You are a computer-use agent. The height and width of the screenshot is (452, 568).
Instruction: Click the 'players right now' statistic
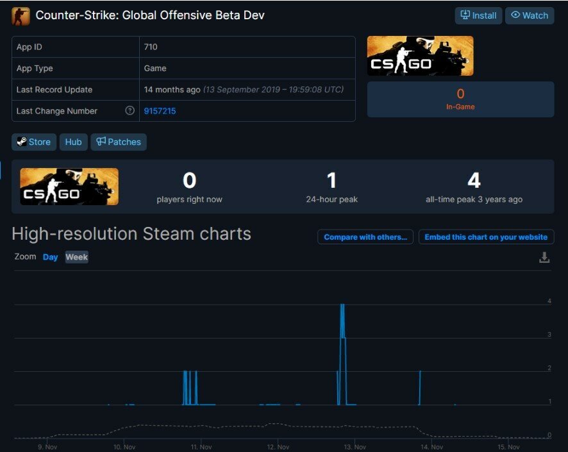(x=190, y=187)
